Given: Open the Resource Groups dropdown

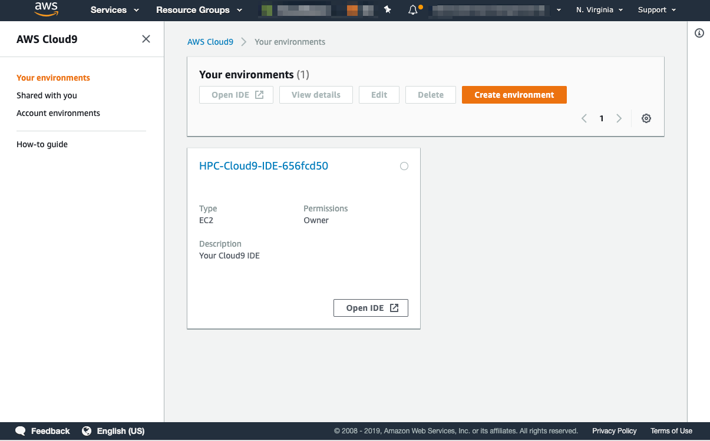Looking at the screenshot, I should pos(199,10).
